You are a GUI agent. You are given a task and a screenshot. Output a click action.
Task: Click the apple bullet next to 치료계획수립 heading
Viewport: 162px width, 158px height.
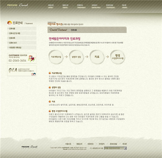(x=50, y=73)
